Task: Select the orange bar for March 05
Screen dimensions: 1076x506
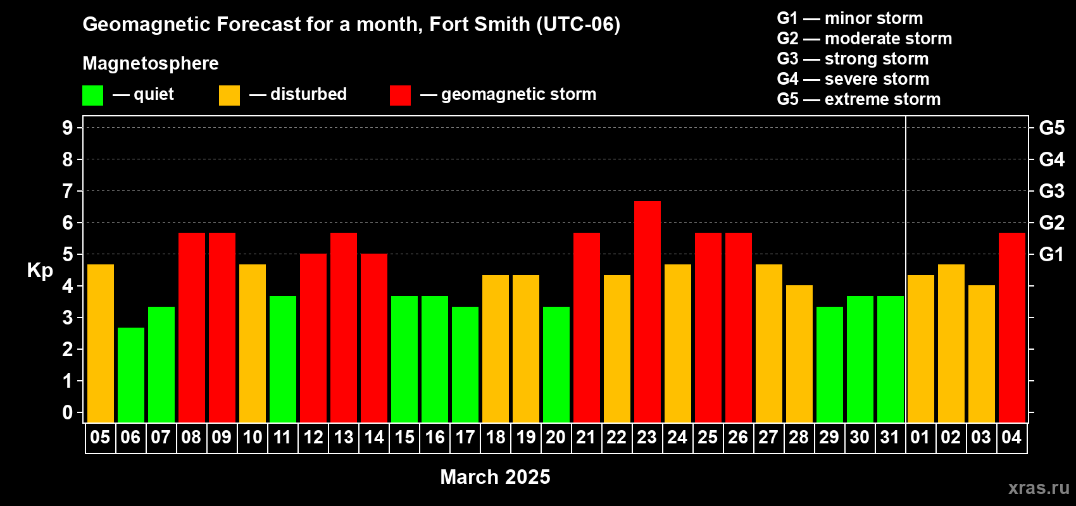Action: (101, 343)
